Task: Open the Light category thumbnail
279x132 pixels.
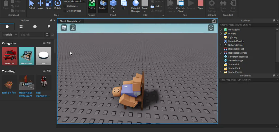Action: tap(44, 56)
